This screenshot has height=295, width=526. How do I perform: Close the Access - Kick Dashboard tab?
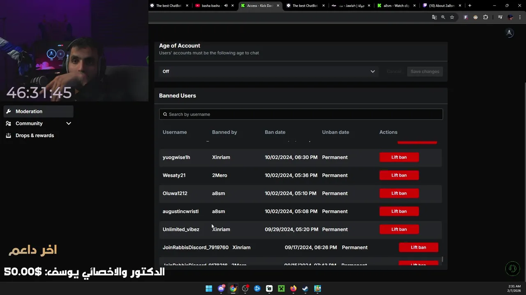tap(278, 6)
